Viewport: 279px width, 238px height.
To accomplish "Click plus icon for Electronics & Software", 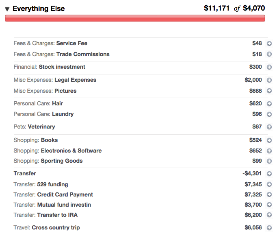I will [x=269, y=151].
